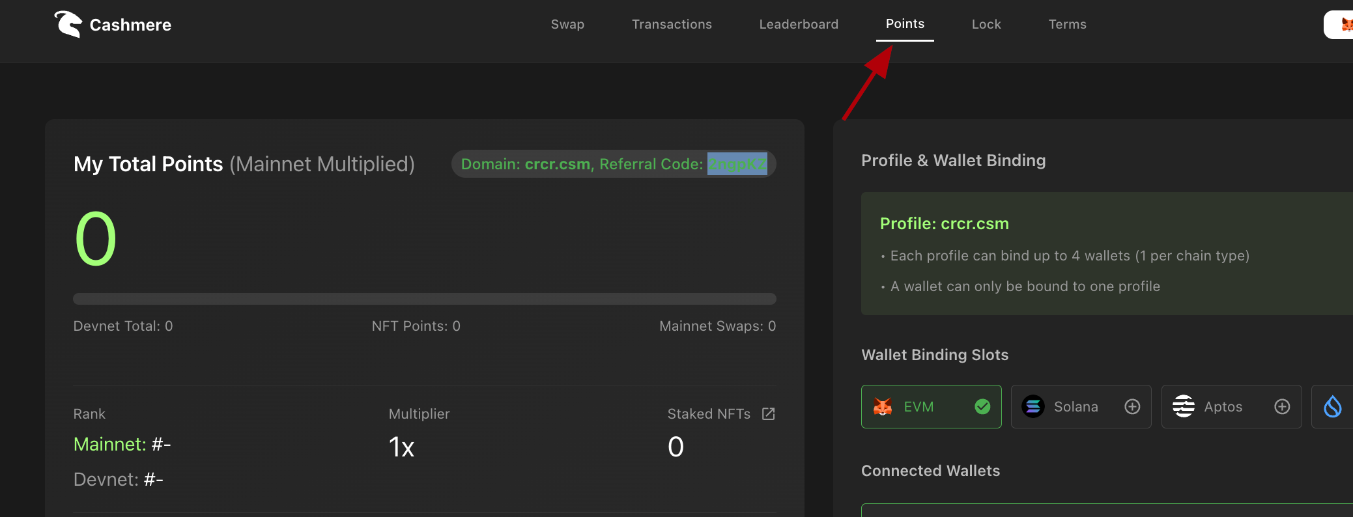Add a Solana wallet with plus icon
This screenshot has width=1353, height=517.
coord(1132,407)
